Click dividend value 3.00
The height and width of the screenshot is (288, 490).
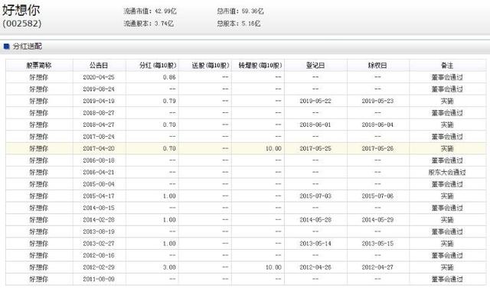pos(169,267)
